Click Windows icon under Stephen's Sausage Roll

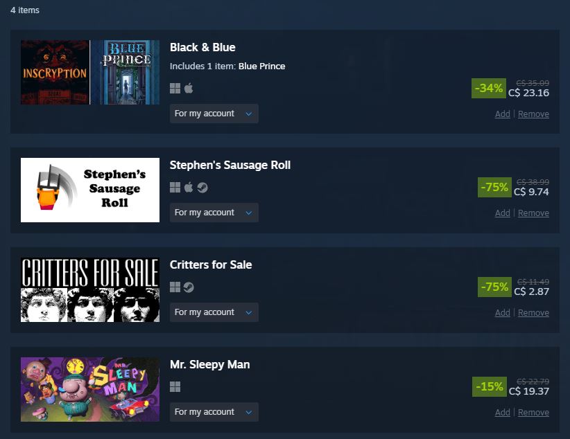click(x=175, y=188)
